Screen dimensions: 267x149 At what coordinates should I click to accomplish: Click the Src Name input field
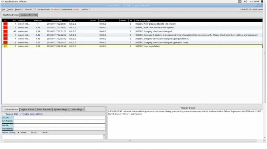tap(59, 121)
